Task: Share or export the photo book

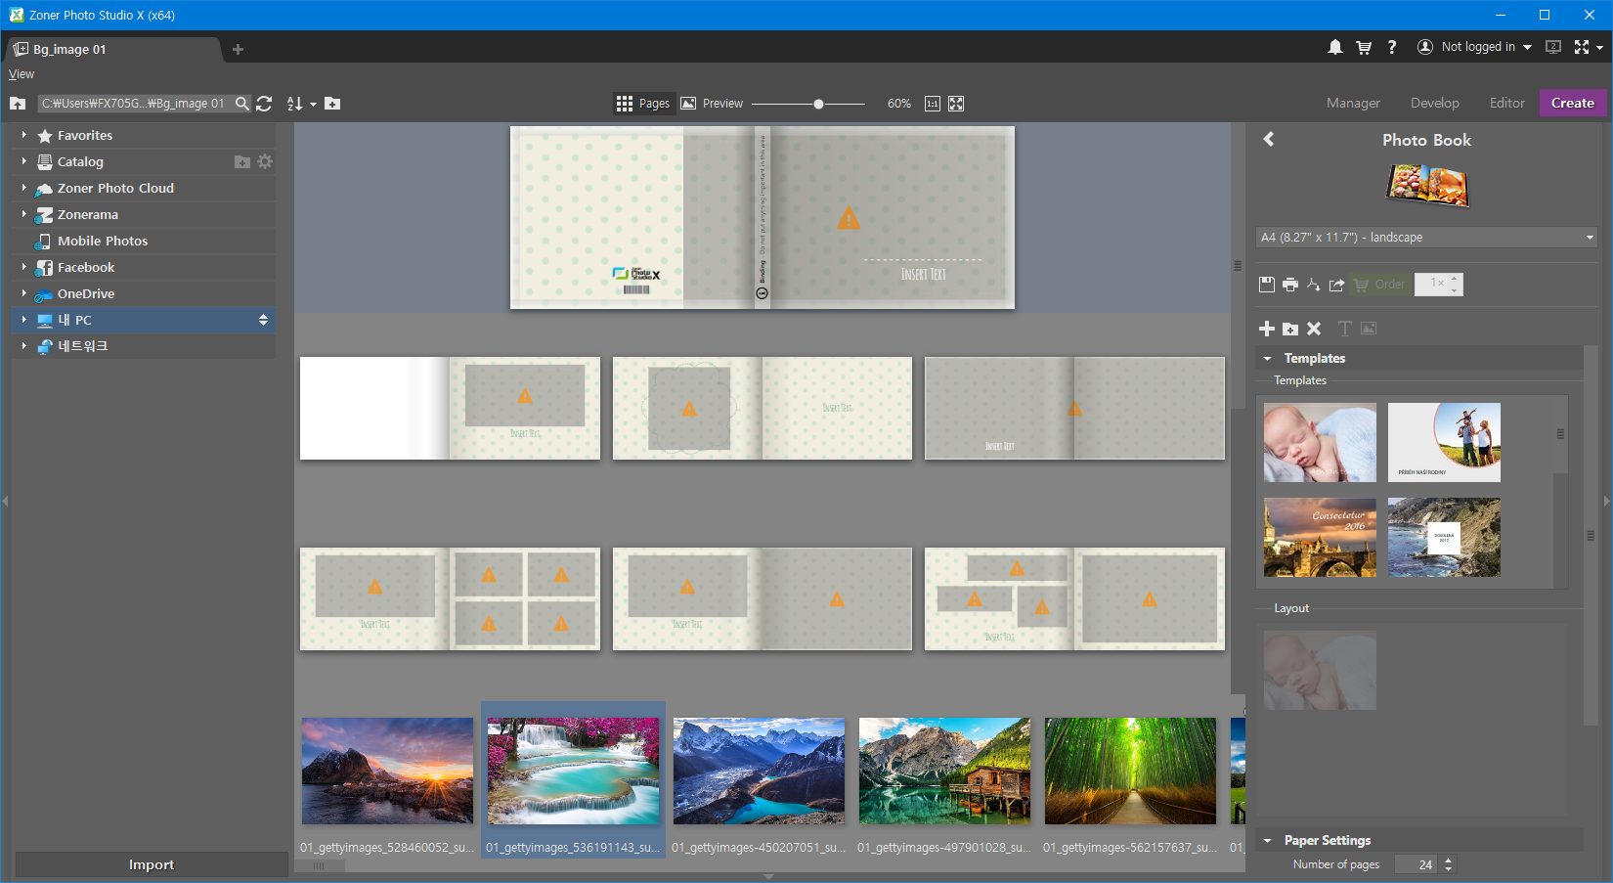Action: 1336,285
